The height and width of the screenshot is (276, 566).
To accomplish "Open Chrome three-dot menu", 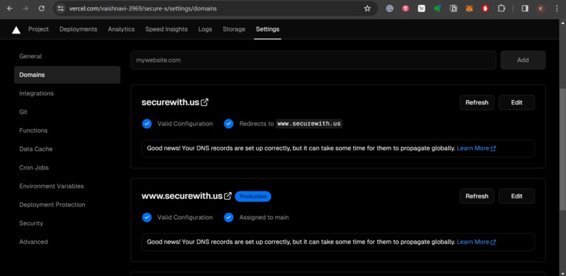I will tap(556, 8).
